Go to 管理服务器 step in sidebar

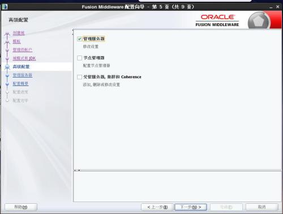pyautogui.click(x=22, y=75)
